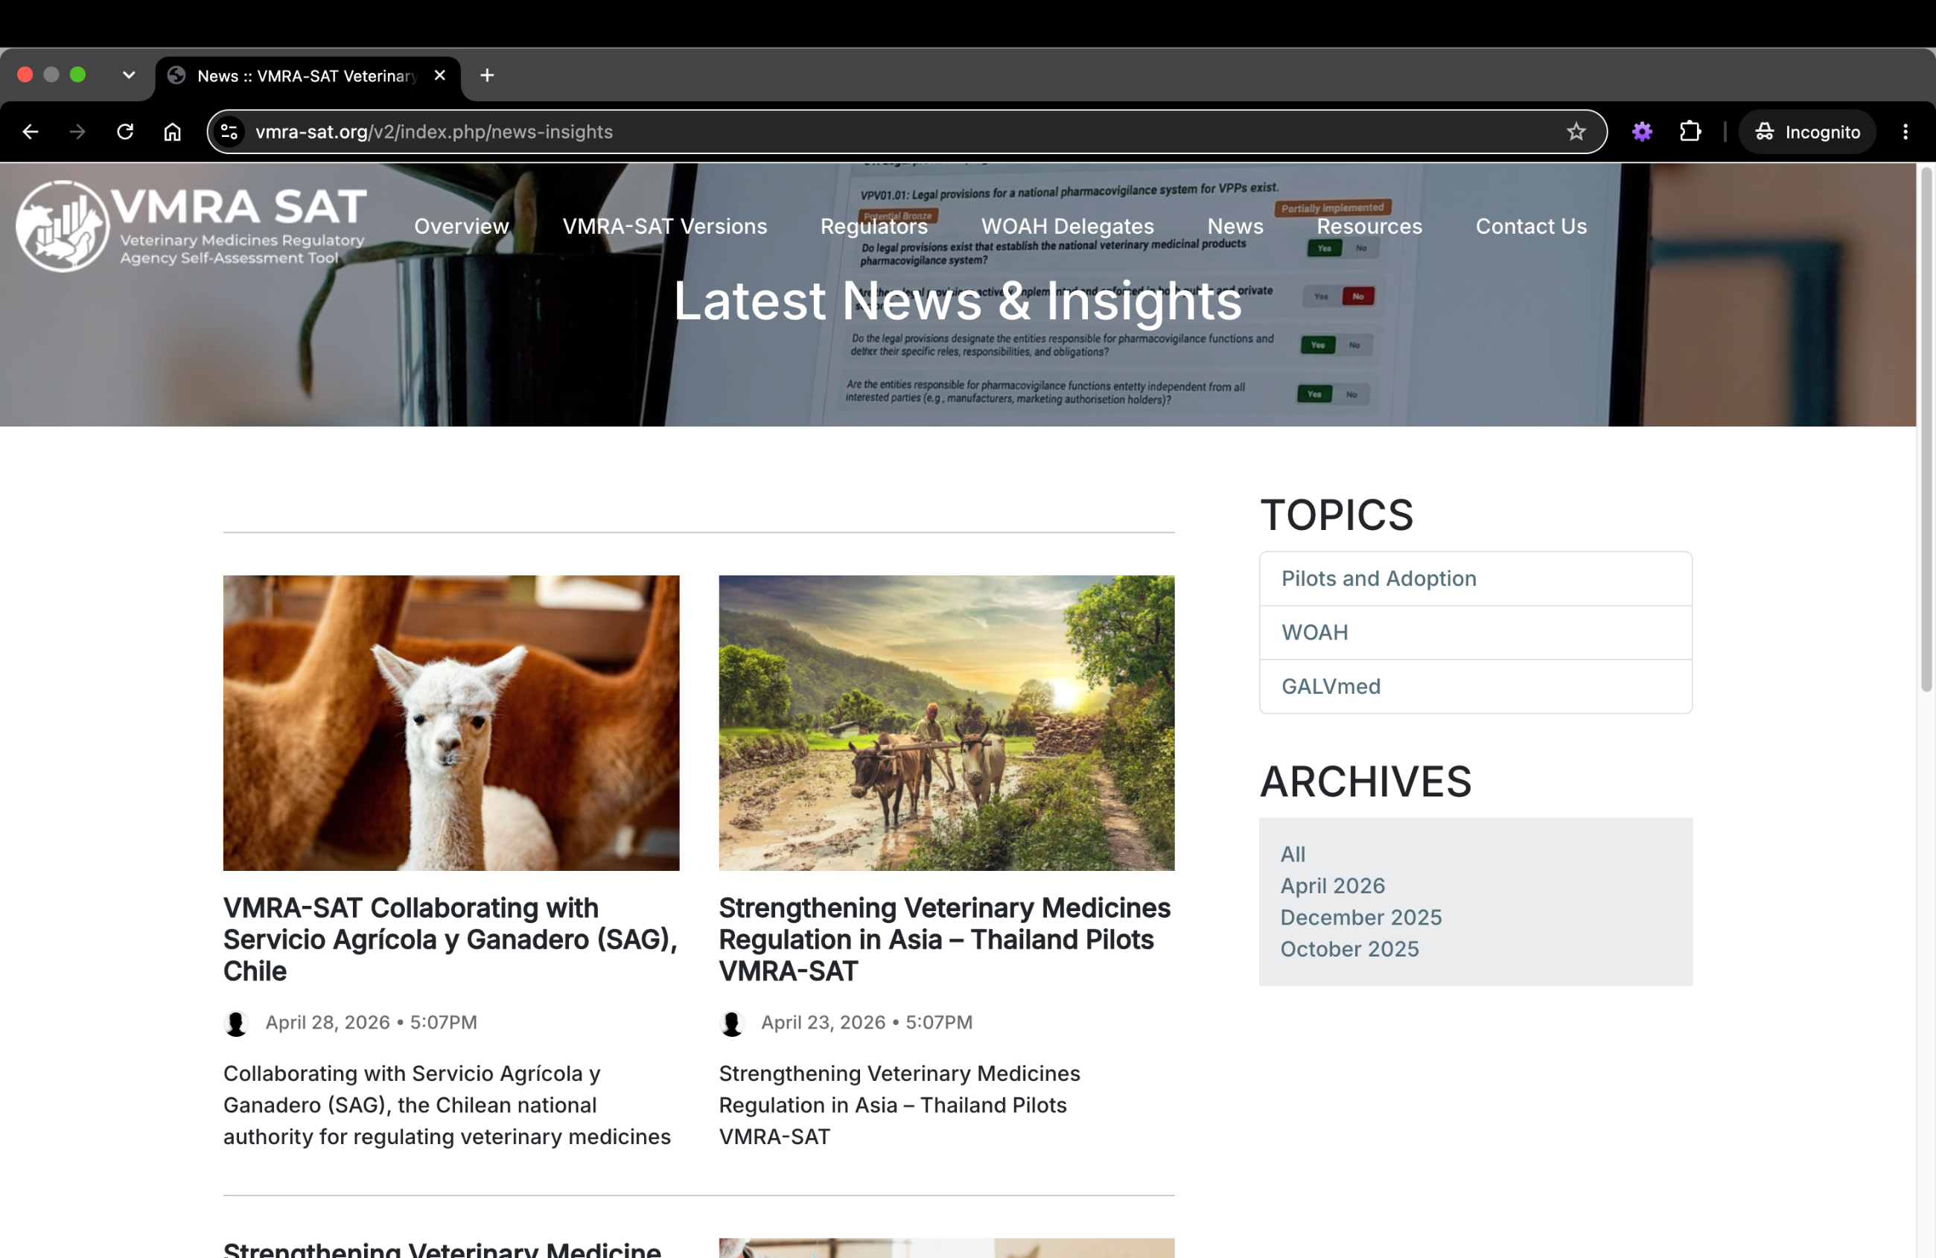Bookmark this page with the star icon

click(x=1576, y=132)
